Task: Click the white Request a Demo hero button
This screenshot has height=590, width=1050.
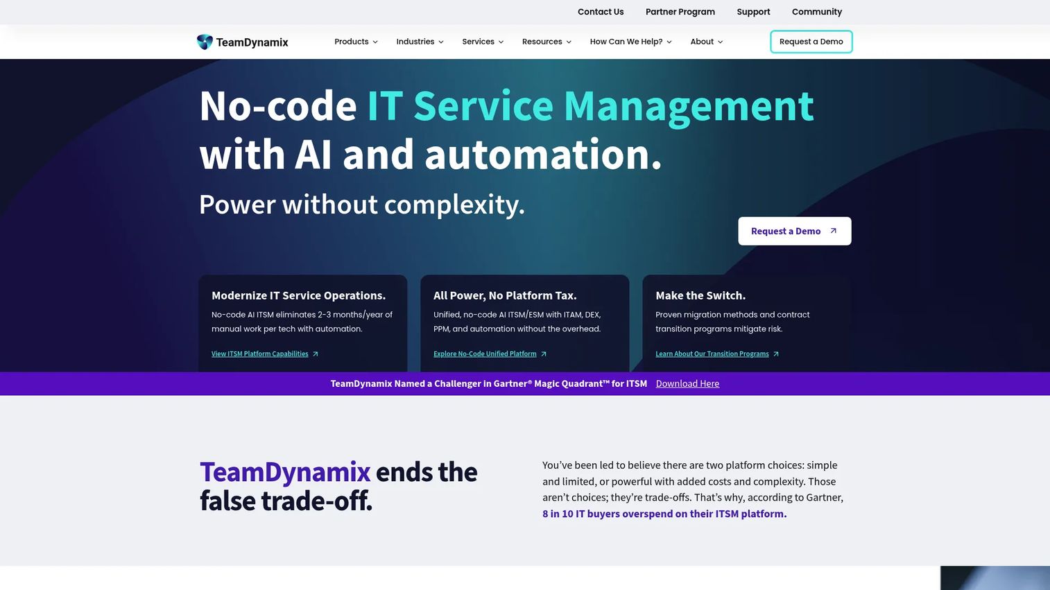Action: (794, 231)
